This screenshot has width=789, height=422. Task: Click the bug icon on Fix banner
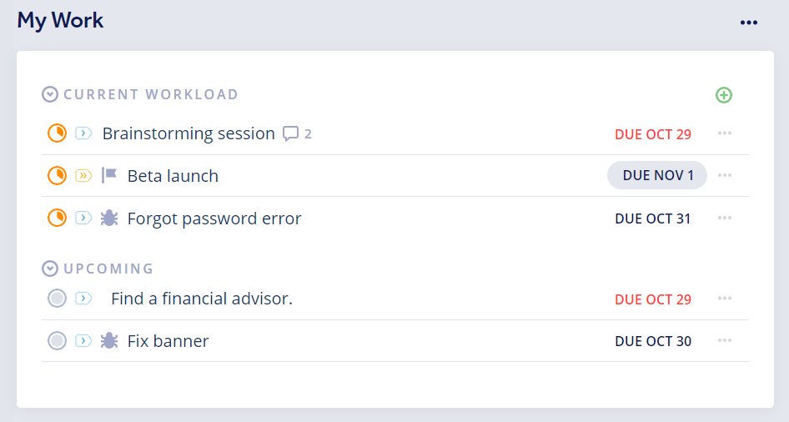(109, 340)
